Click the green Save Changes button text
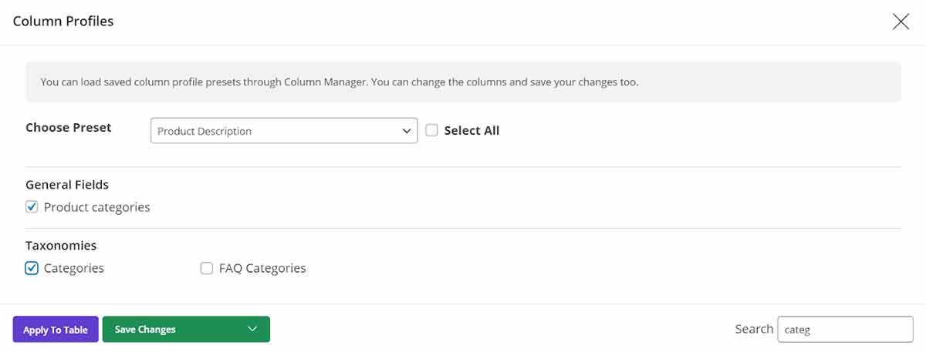The height and width of the screenshot is (352, 926). (x=146, y=330)
